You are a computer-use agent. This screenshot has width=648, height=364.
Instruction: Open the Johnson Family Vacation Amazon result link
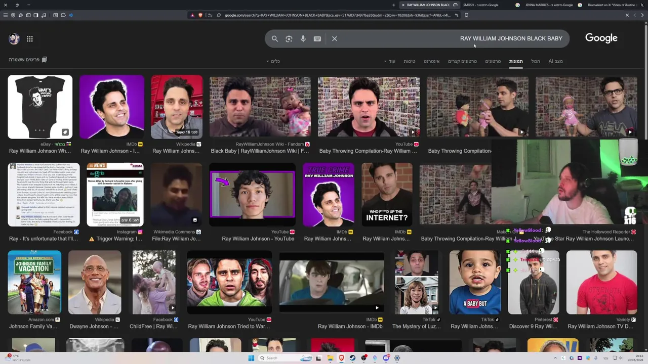click(x=33, y=326)
